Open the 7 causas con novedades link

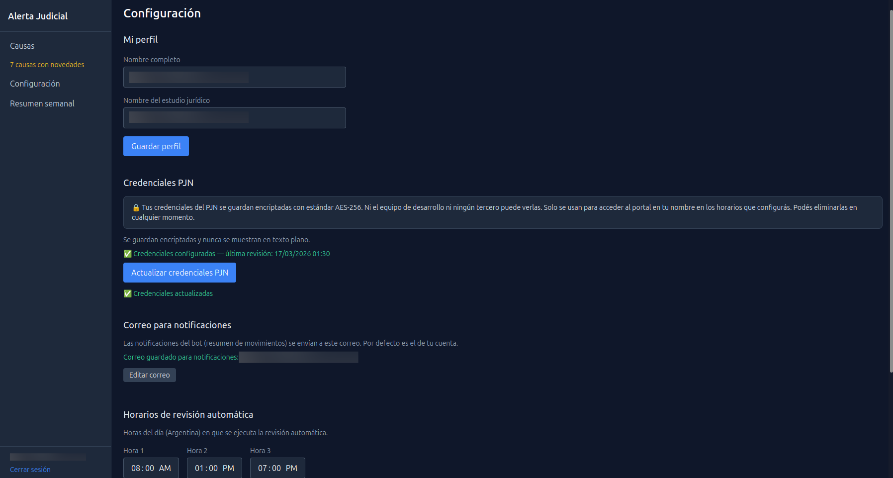pos(47,65)
